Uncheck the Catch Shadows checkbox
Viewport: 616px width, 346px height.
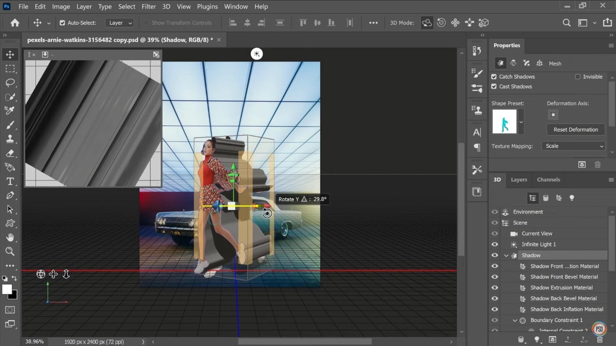[494, 76]
